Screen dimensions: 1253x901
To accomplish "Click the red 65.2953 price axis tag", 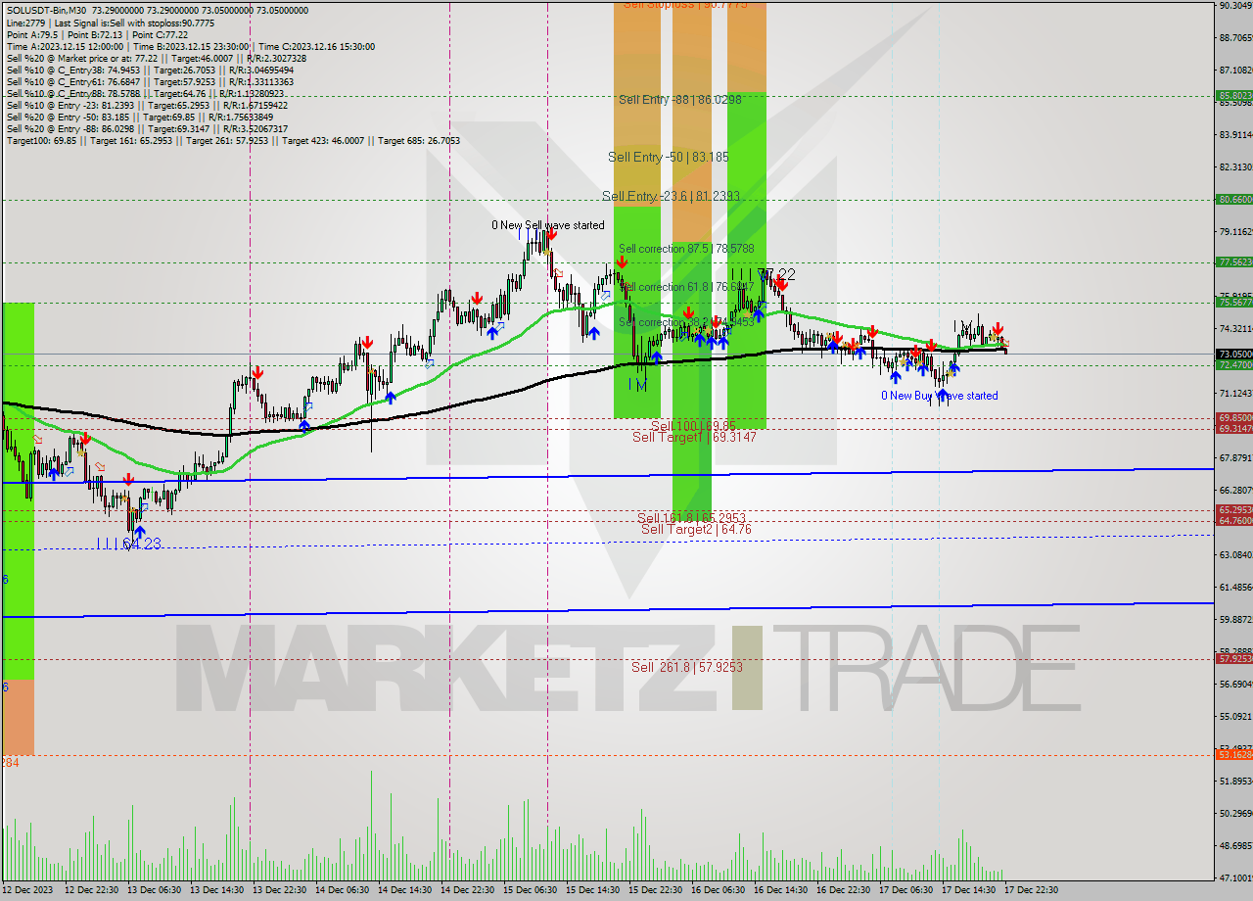I will point(1234,510).
